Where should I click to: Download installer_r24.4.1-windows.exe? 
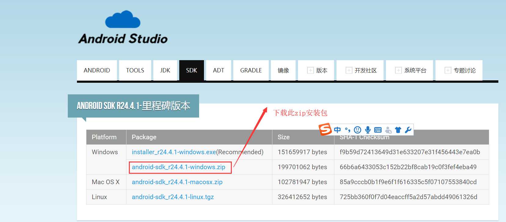(x=174, y=152)
